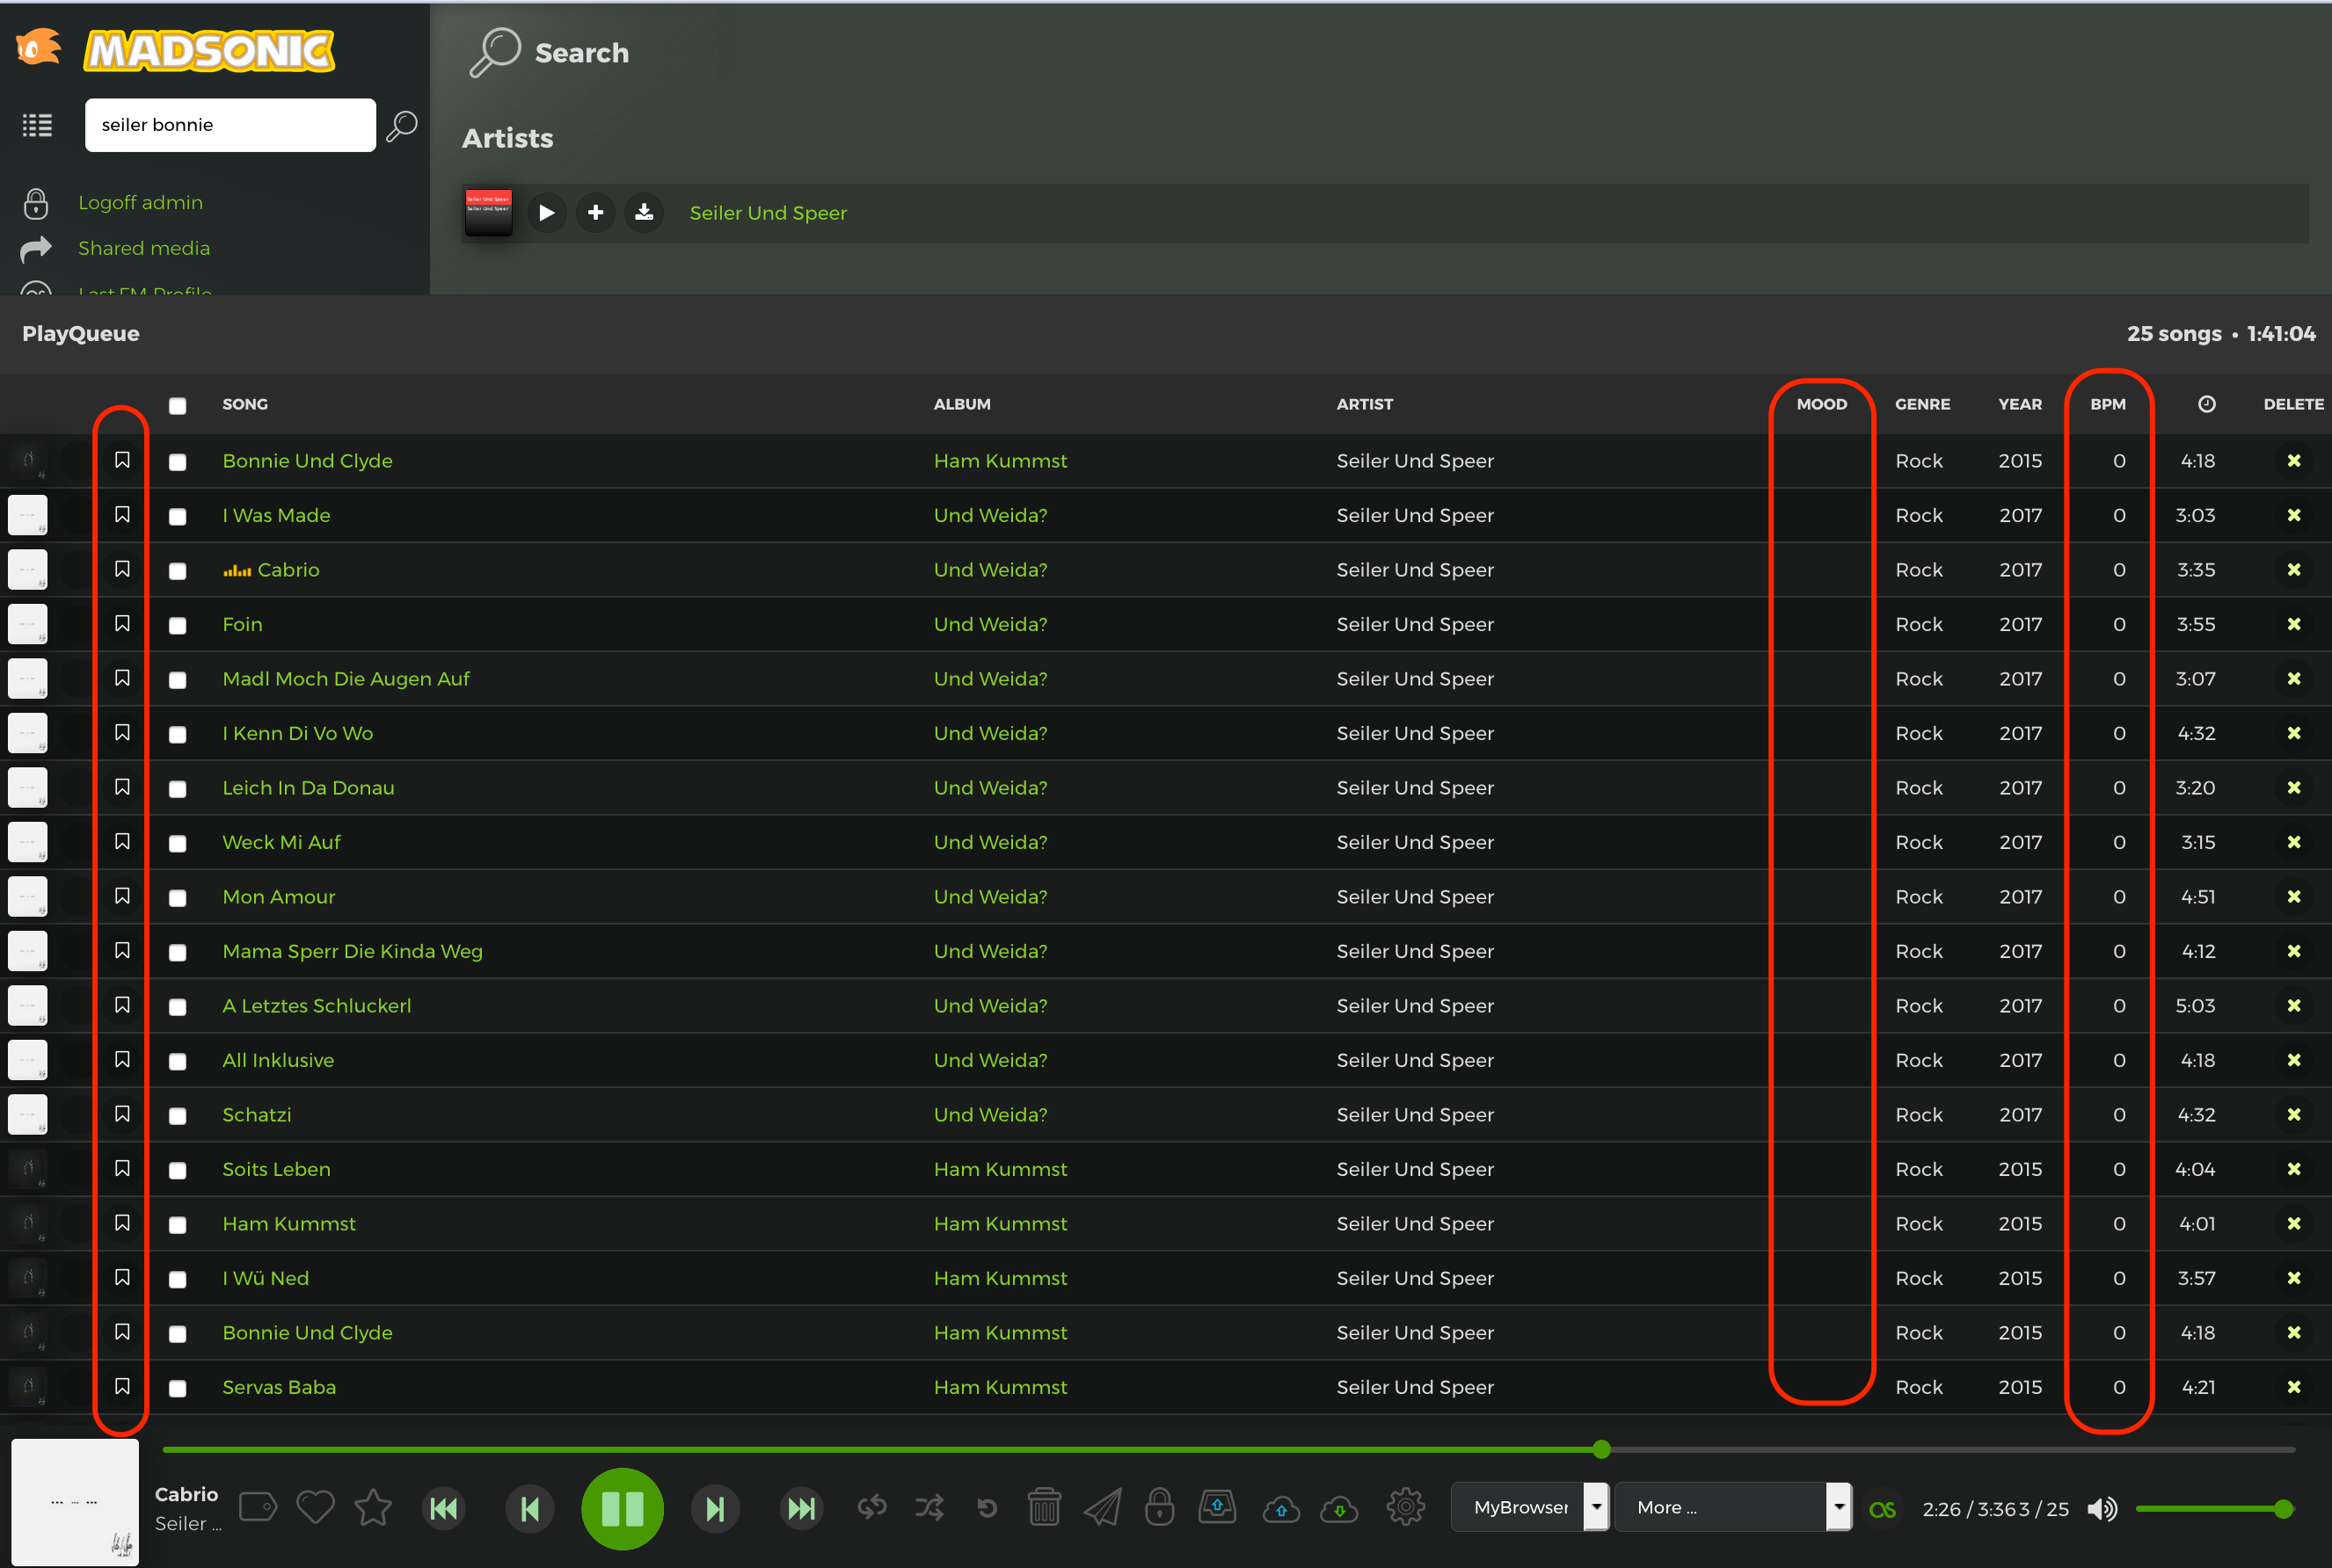Click the trash icon to clear queue
Screen dimensions: 2332x1568
[x=1044, y=1507]
